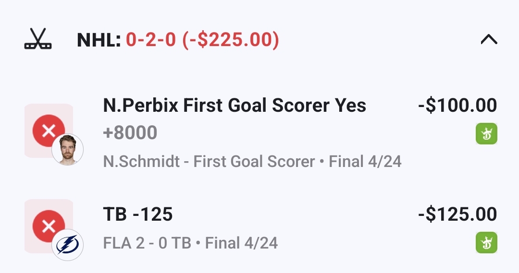The image size is (519, 273).
Task: Select FLA 2 - 0 TB final score
Action: tap(147, 243)
